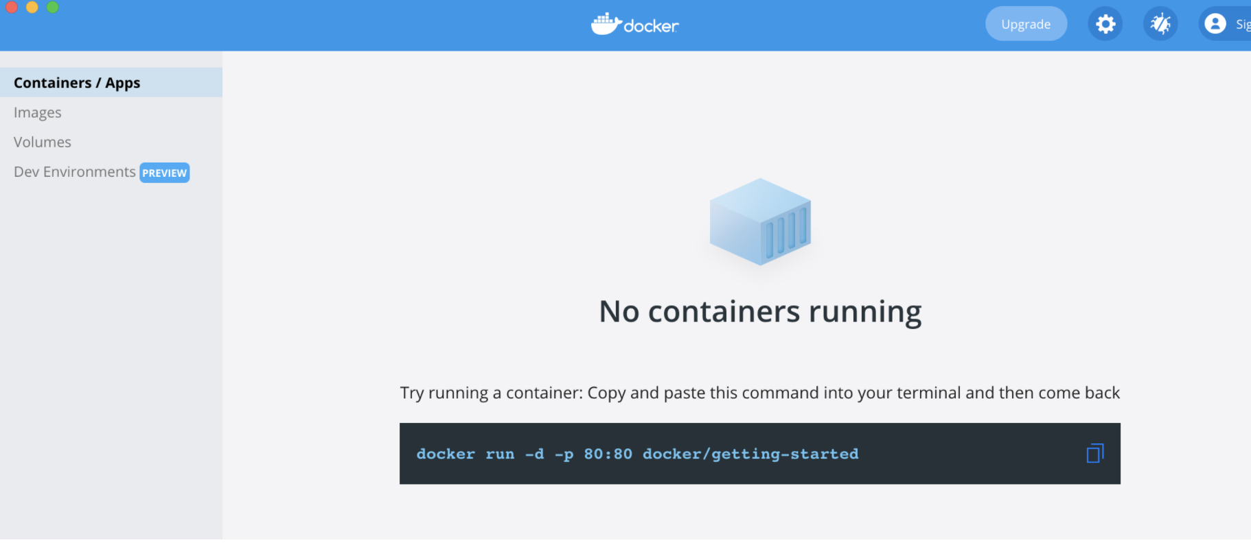Click the PREVIEW badge
The image size is (1251, 547).
pyautogui.click(x=165, y=173)
